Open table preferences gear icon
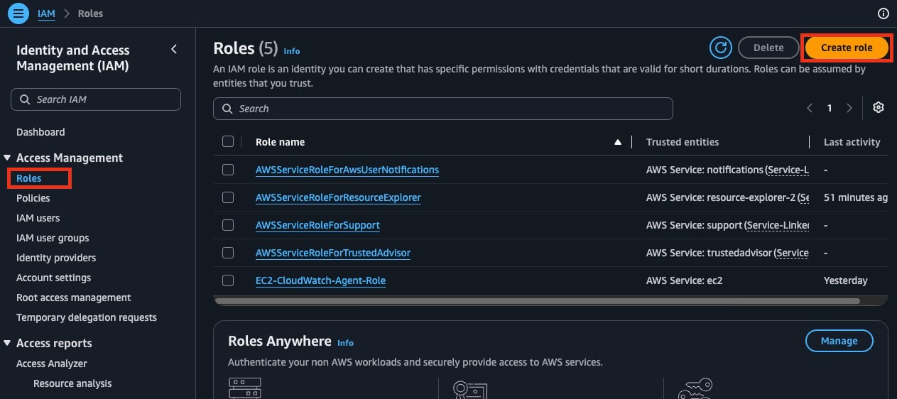 (879, 107)
